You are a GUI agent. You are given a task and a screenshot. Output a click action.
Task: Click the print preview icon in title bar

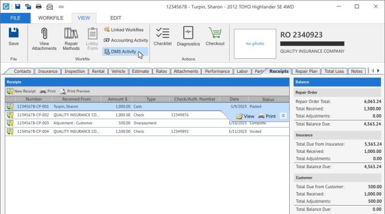pyautogui.click(x=50, y=6)
